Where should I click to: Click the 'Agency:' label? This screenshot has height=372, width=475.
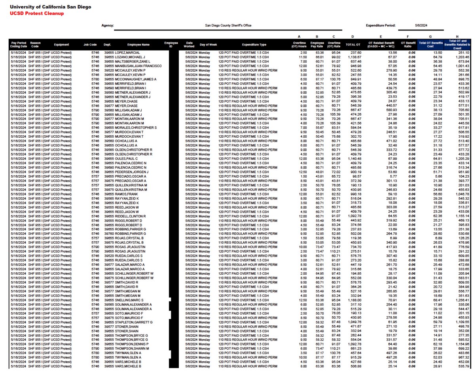click(x=107, y=25)
